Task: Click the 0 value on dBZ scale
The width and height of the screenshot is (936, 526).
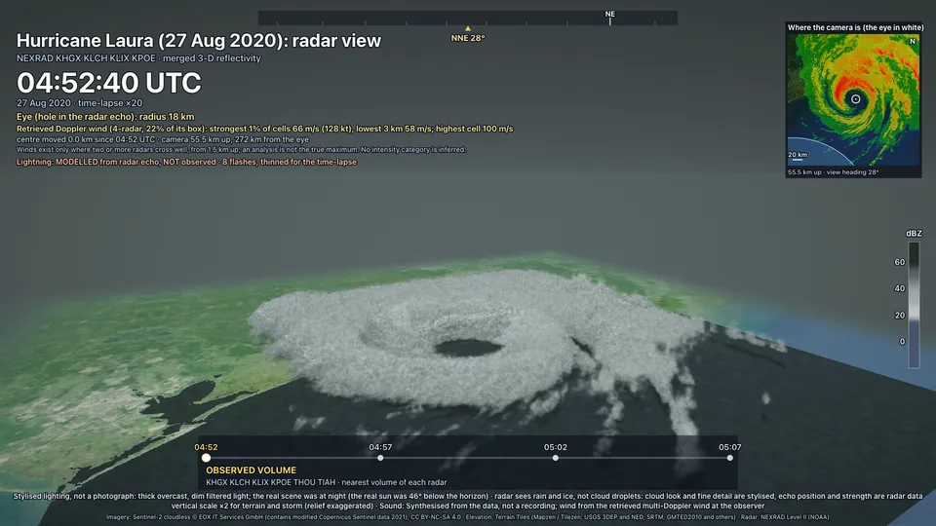Action: (x=902, y=342)
